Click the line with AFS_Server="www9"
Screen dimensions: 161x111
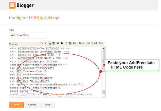(28, 74)
